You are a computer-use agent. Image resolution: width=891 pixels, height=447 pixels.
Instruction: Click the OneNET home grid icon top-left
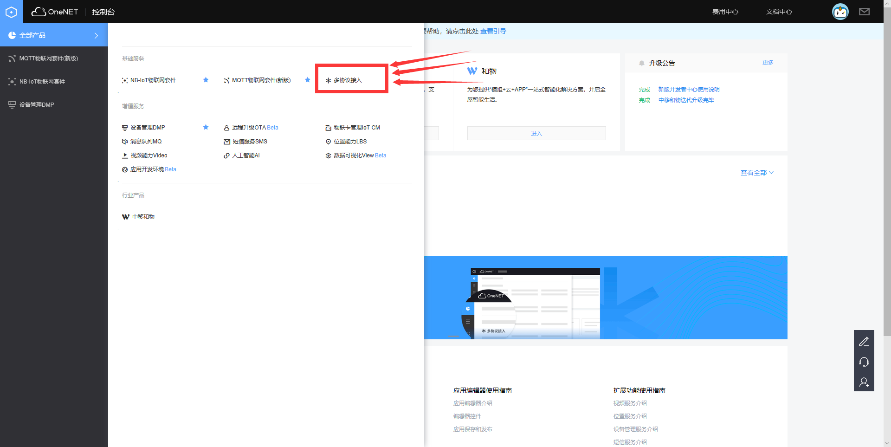point(11,12)
